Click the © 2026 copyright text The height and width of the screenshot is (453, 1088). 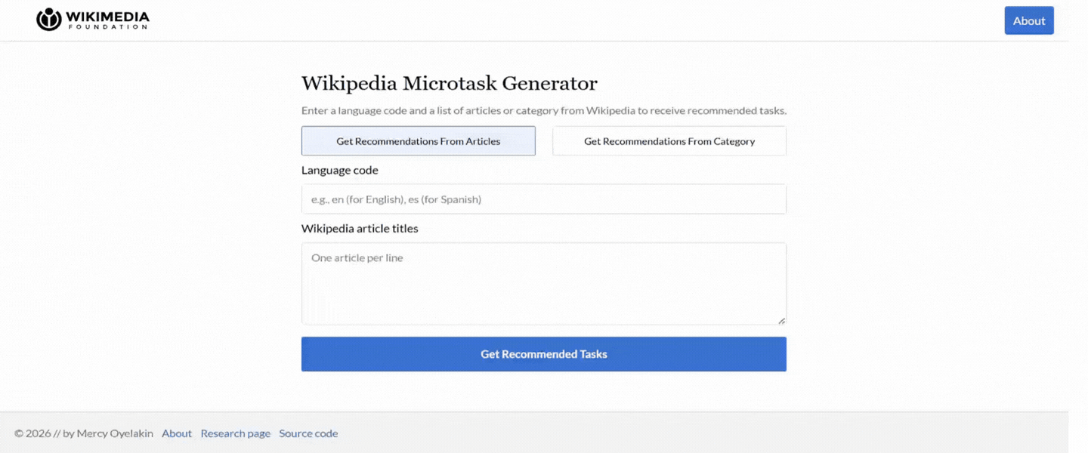click(32, 433)
